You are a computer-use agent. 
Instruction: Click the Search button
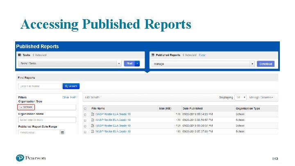coord(71,86)
